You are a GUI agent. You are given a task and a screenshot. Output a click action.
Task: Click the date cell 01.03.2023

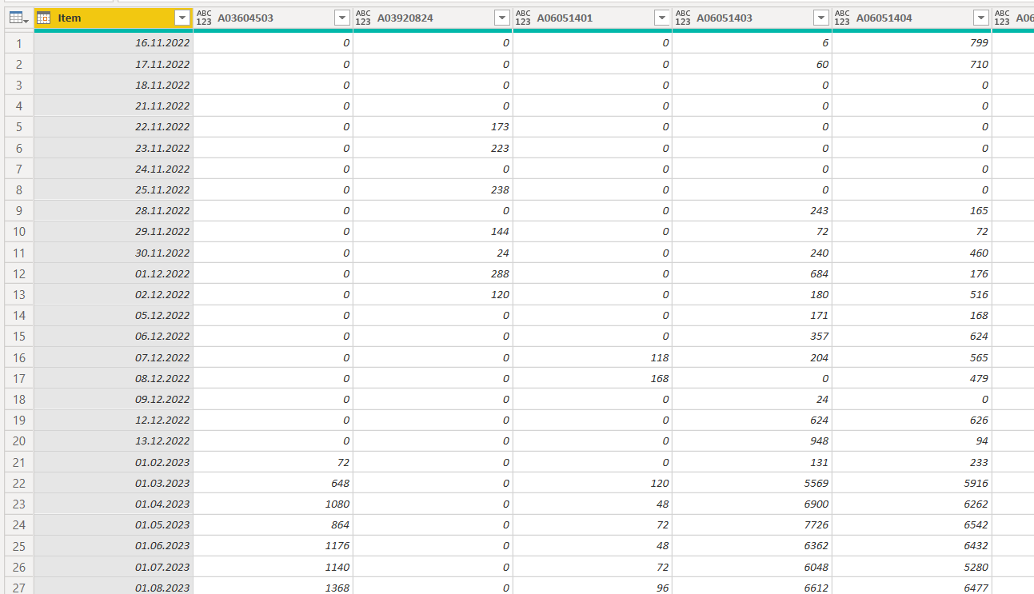[114, 483]
